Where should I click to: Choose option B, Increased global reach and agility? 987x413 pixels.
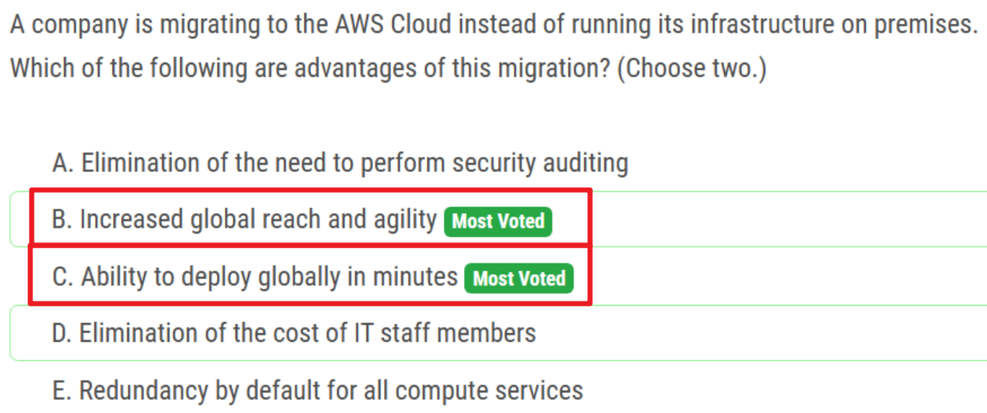[245, 219]
